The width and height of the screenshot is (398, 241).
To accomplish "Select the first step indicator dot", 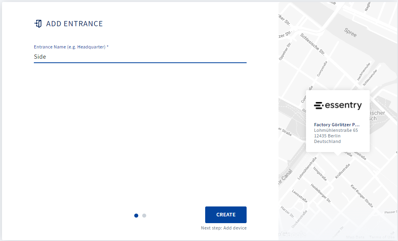I will pyautogui.click(x=136, y=216).
